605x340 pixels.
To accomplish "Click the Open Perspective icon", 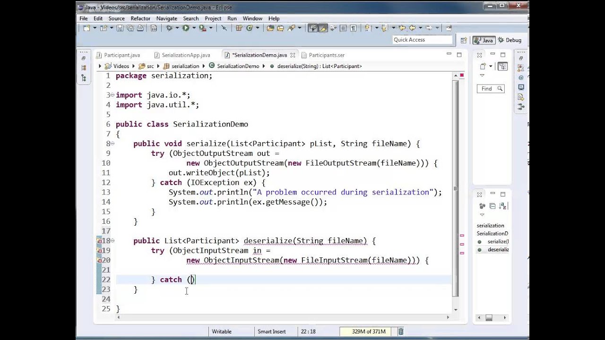I will 464,40.
